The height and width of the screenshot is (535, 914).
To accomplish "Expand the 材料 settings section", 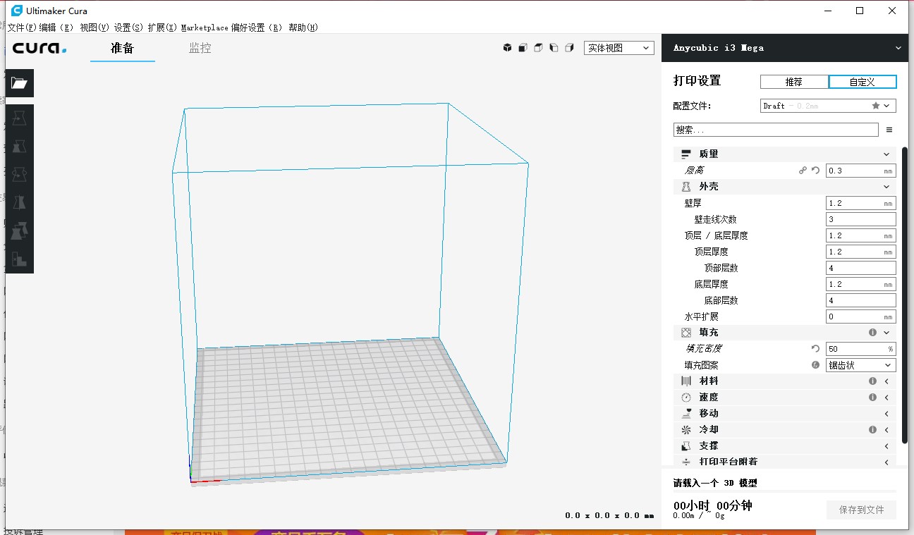I will 786,381.
